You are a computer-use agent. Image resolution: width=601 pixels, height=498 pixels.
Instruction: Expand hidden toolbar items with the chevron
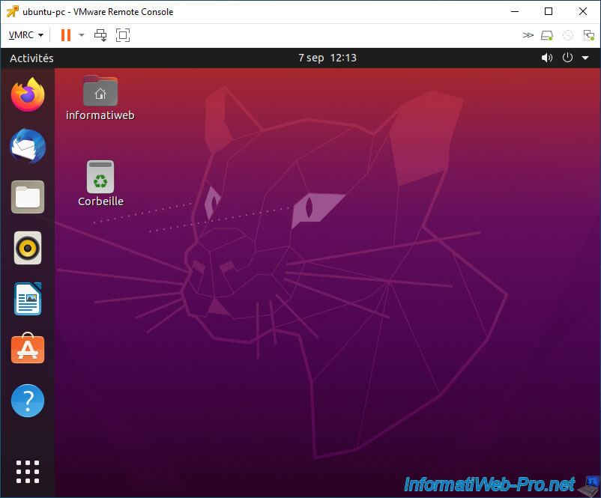coord(528,35)
